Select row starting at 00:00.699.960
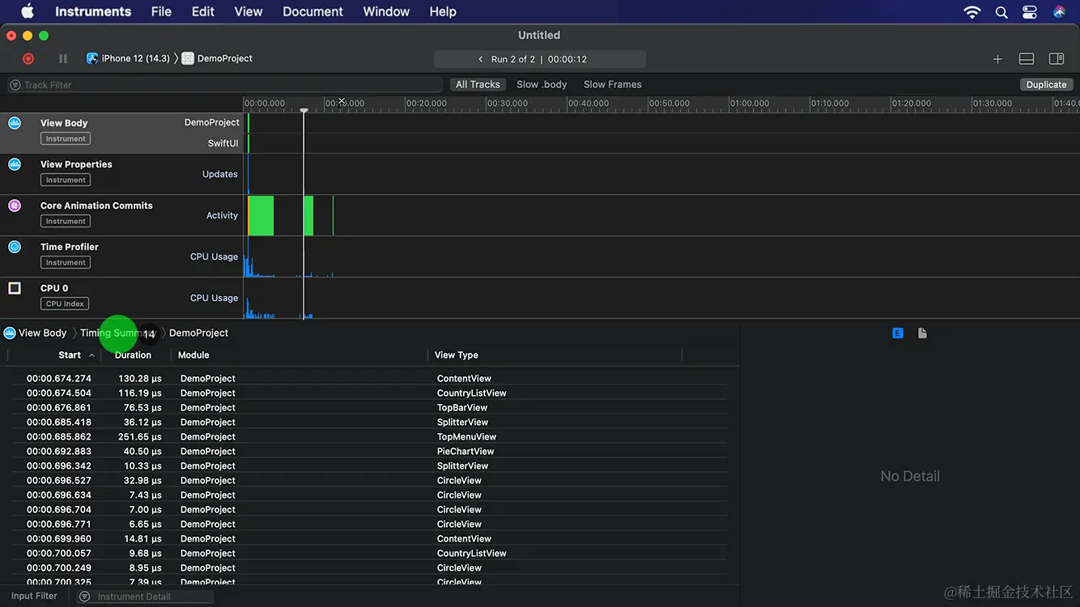The height and width of the screenshot is (607, 1080). coord(369,538)
